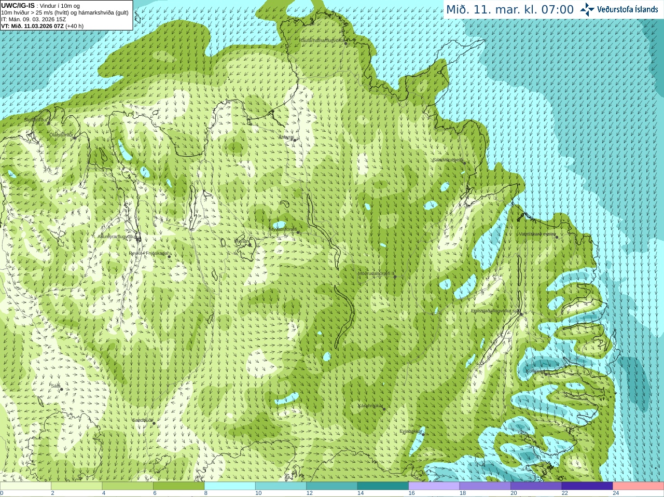Select the Akureyrarflugvöllur station marker

click(139, 239)
